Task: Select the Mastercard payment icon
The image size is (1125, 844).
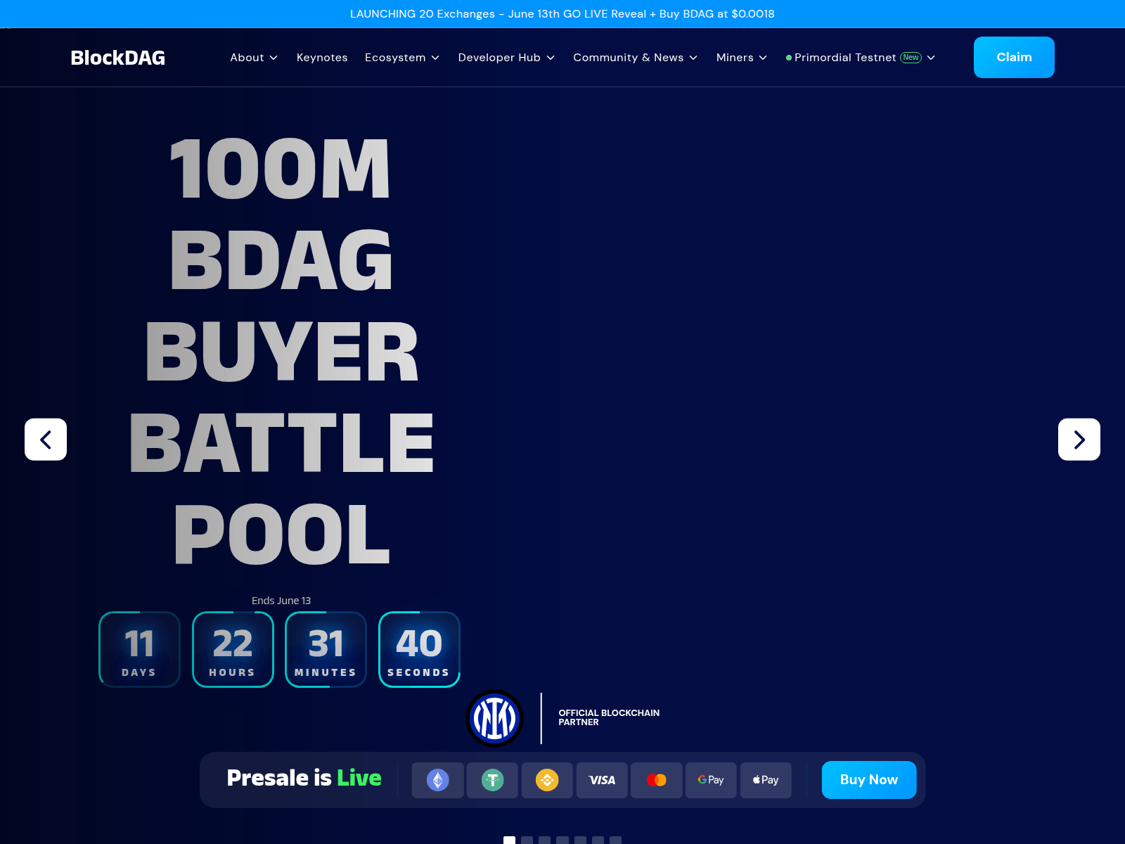Action: pos(656,780)
